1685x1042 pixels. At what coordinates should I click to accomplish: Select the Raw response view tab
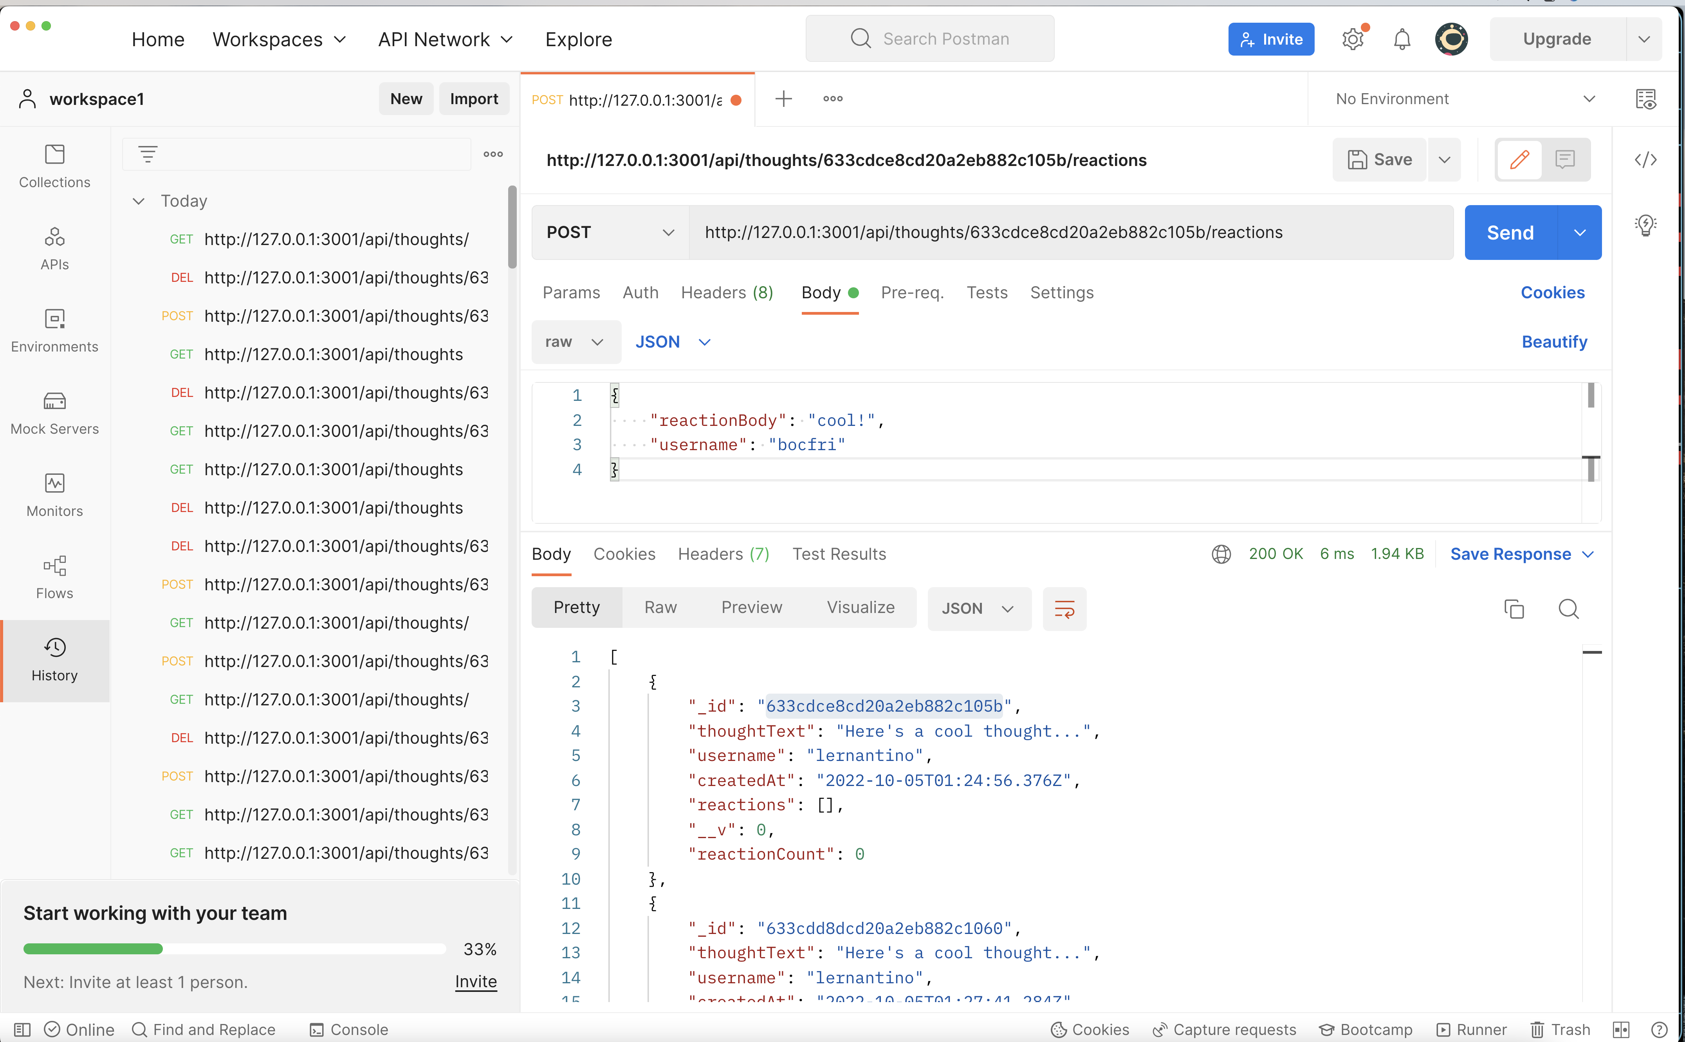pos(660,607)
